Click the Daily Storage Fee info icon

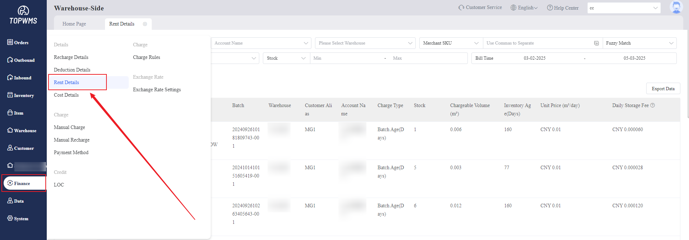tap(653, 105)
